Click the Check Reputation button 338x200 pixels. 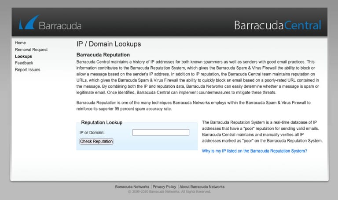click(96, 141)
